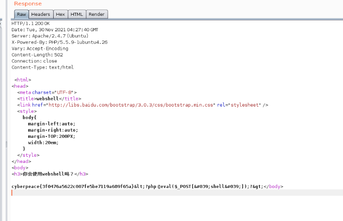
Task: Select the cyberpeace flag string
Action: pyautogui.click(x=73, y=187)
